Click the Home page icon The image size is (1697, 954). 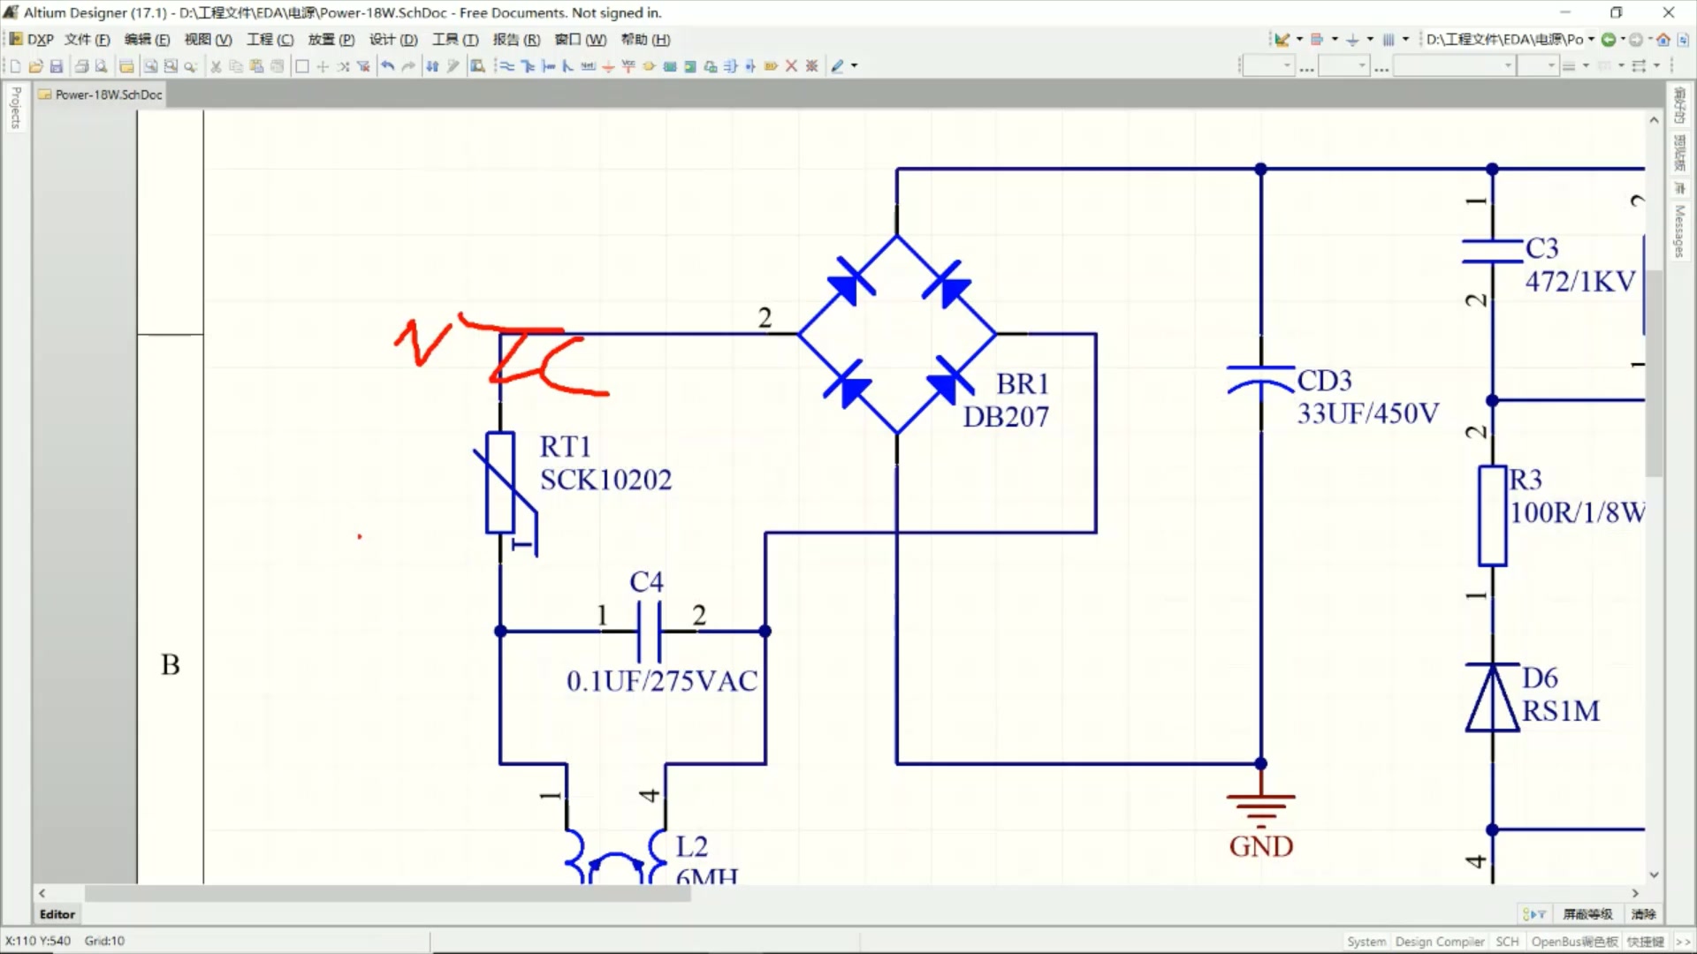point(1663,40)
